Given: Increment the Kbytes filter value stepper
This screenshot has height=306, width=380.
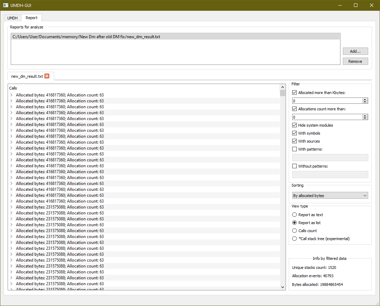Looking at the screenshot, I should coord(365,99).
